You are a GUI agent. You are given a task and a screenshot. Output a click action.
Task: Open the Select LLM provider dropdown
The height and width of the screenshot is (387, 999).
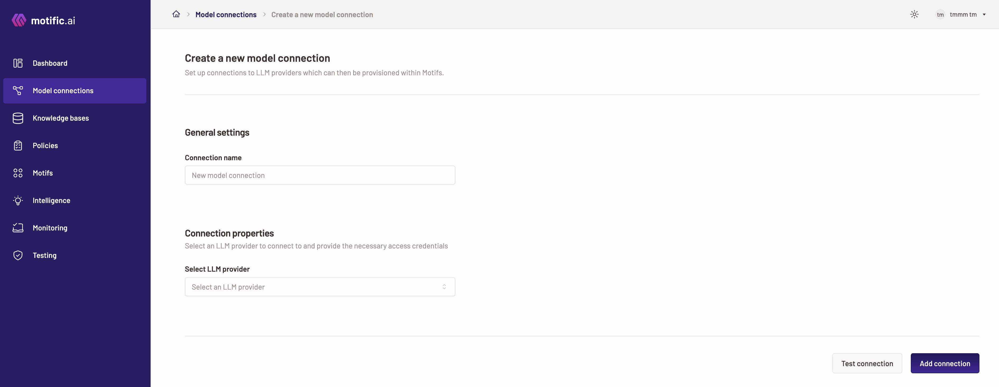click(x=320, y=286)
